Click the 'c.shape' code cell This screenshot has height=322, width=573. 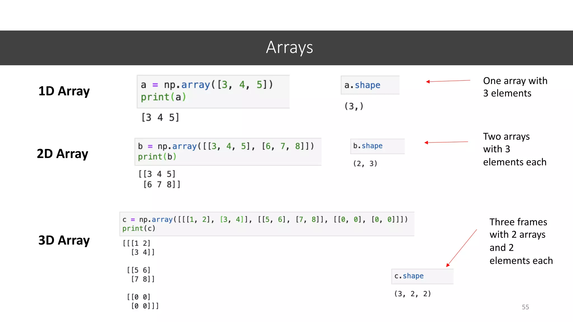(x=422, y=276)
